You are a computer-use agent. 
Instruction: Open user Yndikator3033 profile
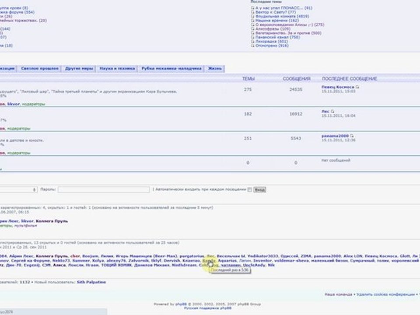tap(263, 256)
